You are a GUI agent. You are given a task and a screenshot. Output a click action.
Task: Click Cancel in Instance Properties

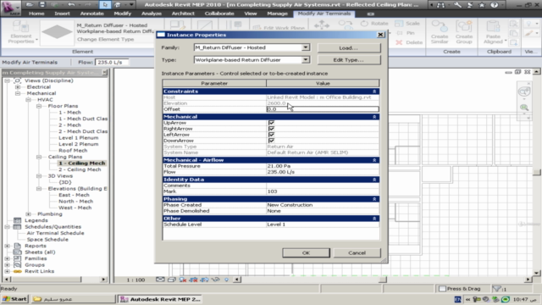[357, 252]
